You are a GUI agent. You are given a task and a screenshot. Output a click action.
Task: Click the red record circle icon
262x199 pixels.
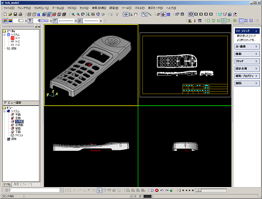click(156, 190)
